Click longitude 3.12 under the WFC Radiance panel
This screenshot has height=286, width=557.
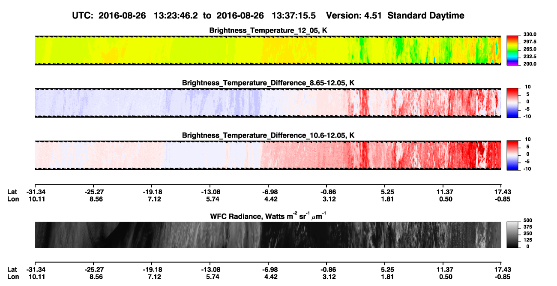(x=329, y=277)
